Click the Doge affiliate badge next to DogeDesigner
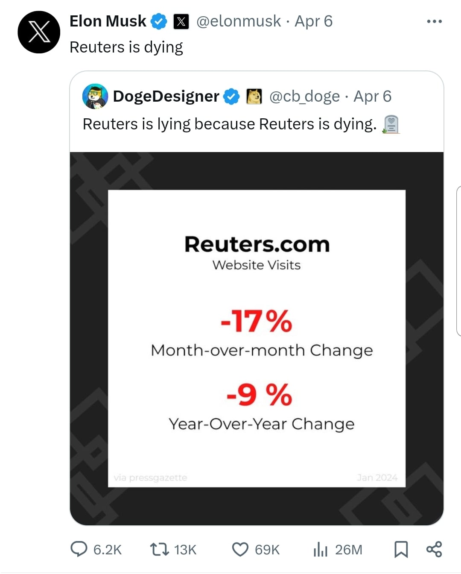Viewport: 461px width, 574px height. [x=254, y=97]
